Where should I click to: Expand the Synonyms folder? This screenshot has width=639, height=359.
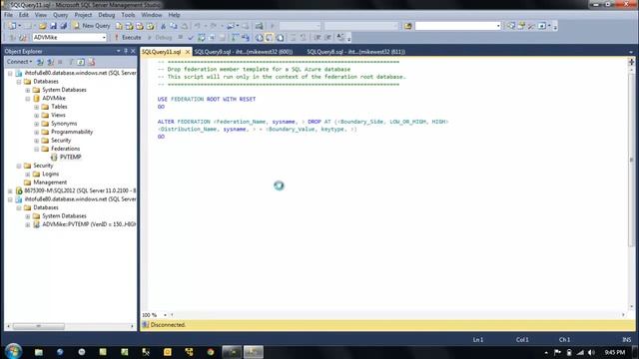pos(36,124)
